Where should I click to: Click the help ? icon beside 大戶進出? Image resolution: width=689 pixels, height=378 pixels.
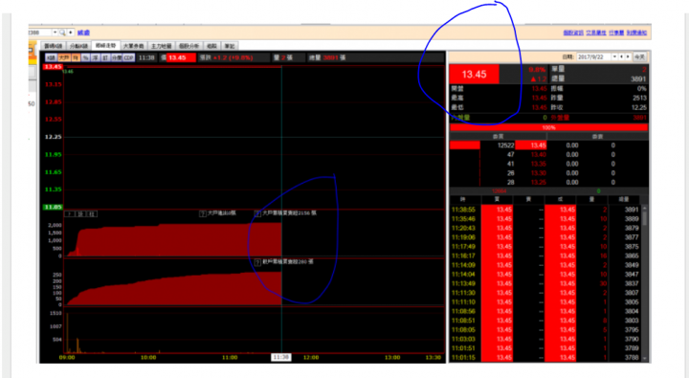(203, 213)
